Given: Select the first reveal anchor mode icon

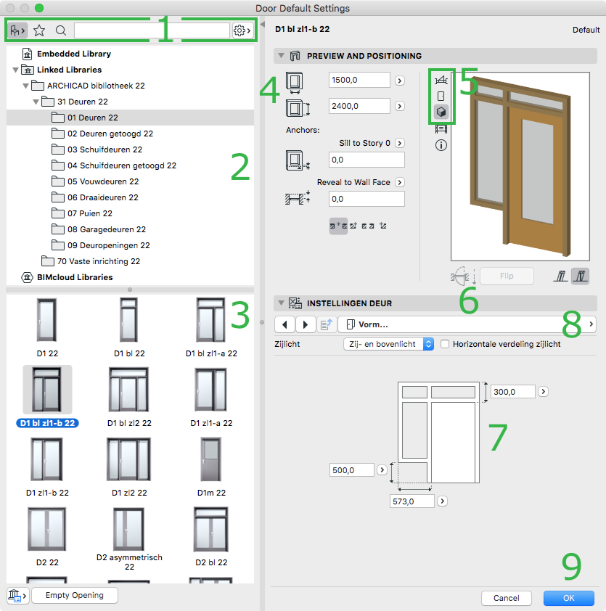Looking at the screenshot, I should point(338,226).
